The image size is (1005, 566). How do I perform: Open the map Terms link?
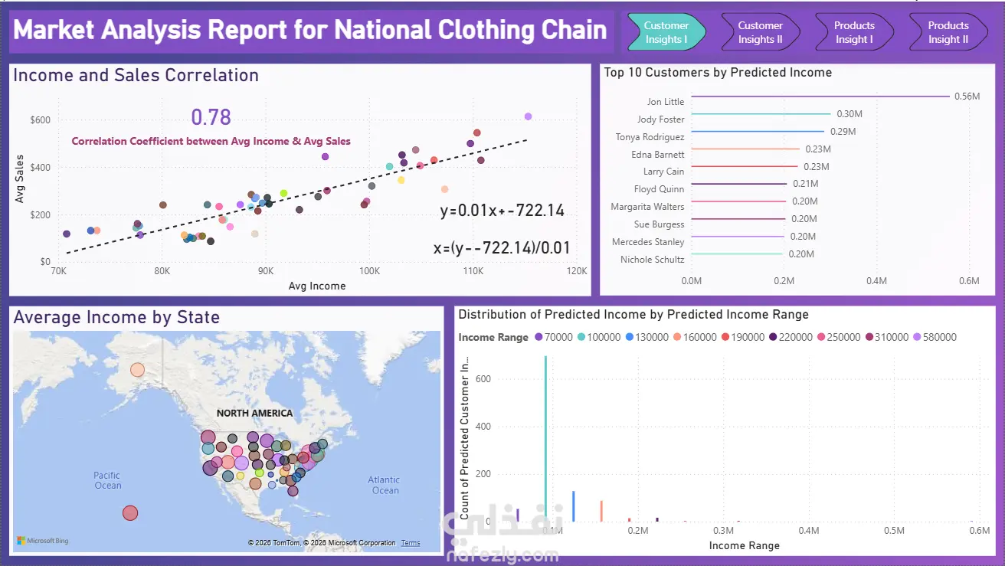pyautogui.click(x=411, y=543)
